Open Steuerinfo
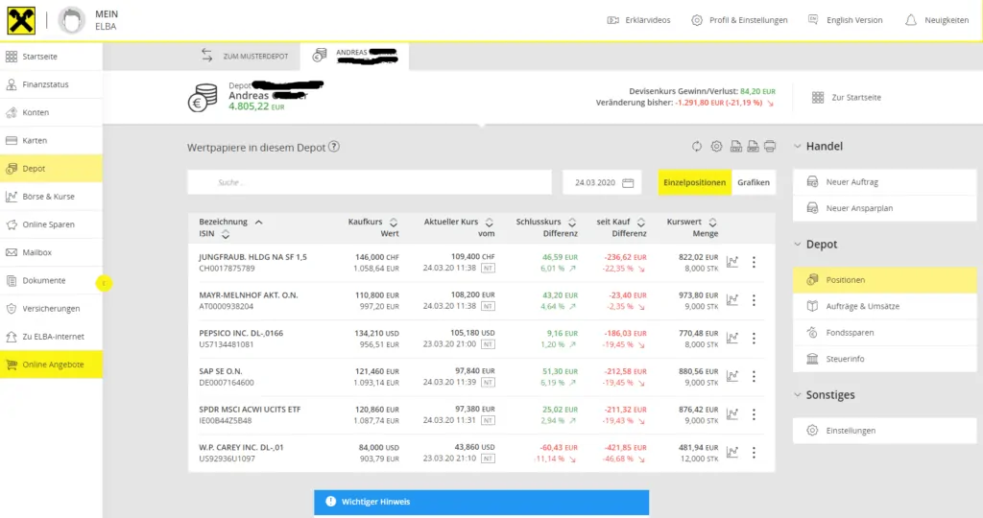983x518 pixels. 884,359
